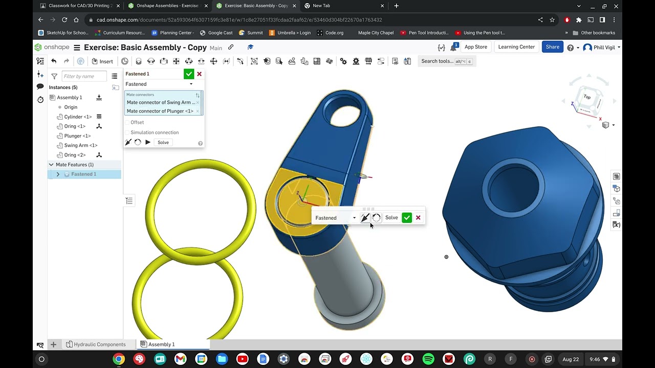Remove Plunger mate connector selection
This screenshot has width=655, height=368.
tap(198, 111)
